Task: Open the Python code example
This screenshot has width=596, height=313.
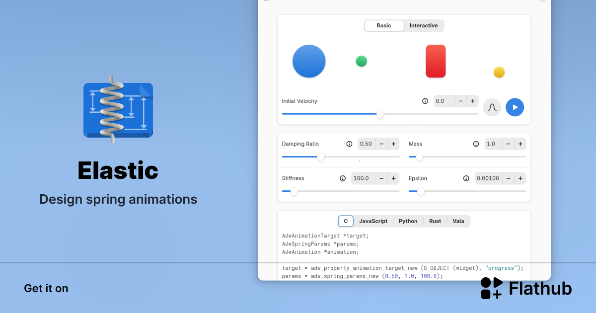Action: click(408, 221)
